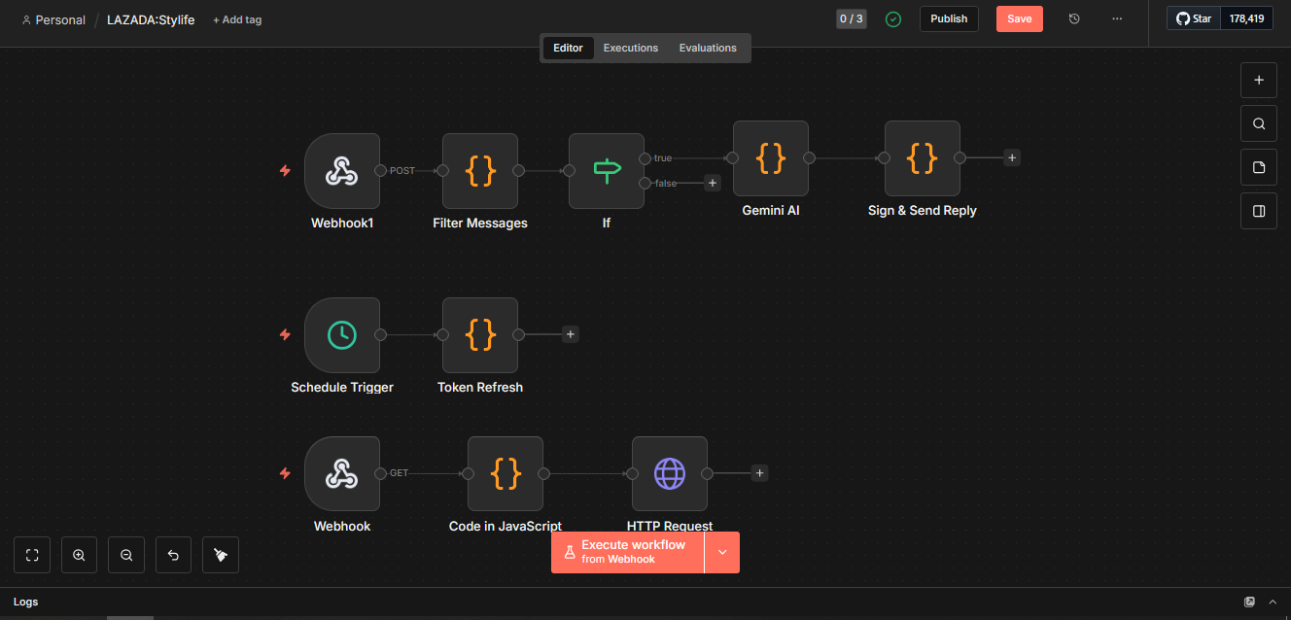Click the Publish button
The image size is (1291, 620).
(x=949, y=19)
